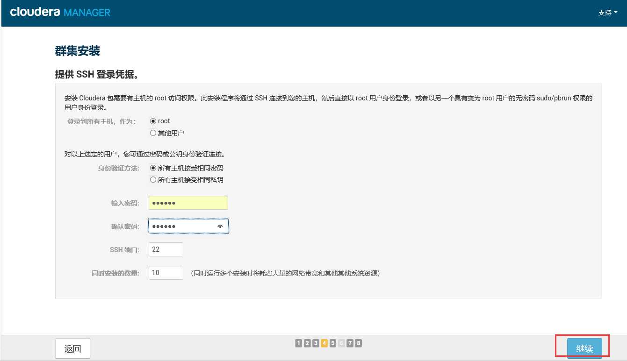The width and height of the screenshot is (627, 361).
Task: Go to wizard step 5
Action: 333,343
